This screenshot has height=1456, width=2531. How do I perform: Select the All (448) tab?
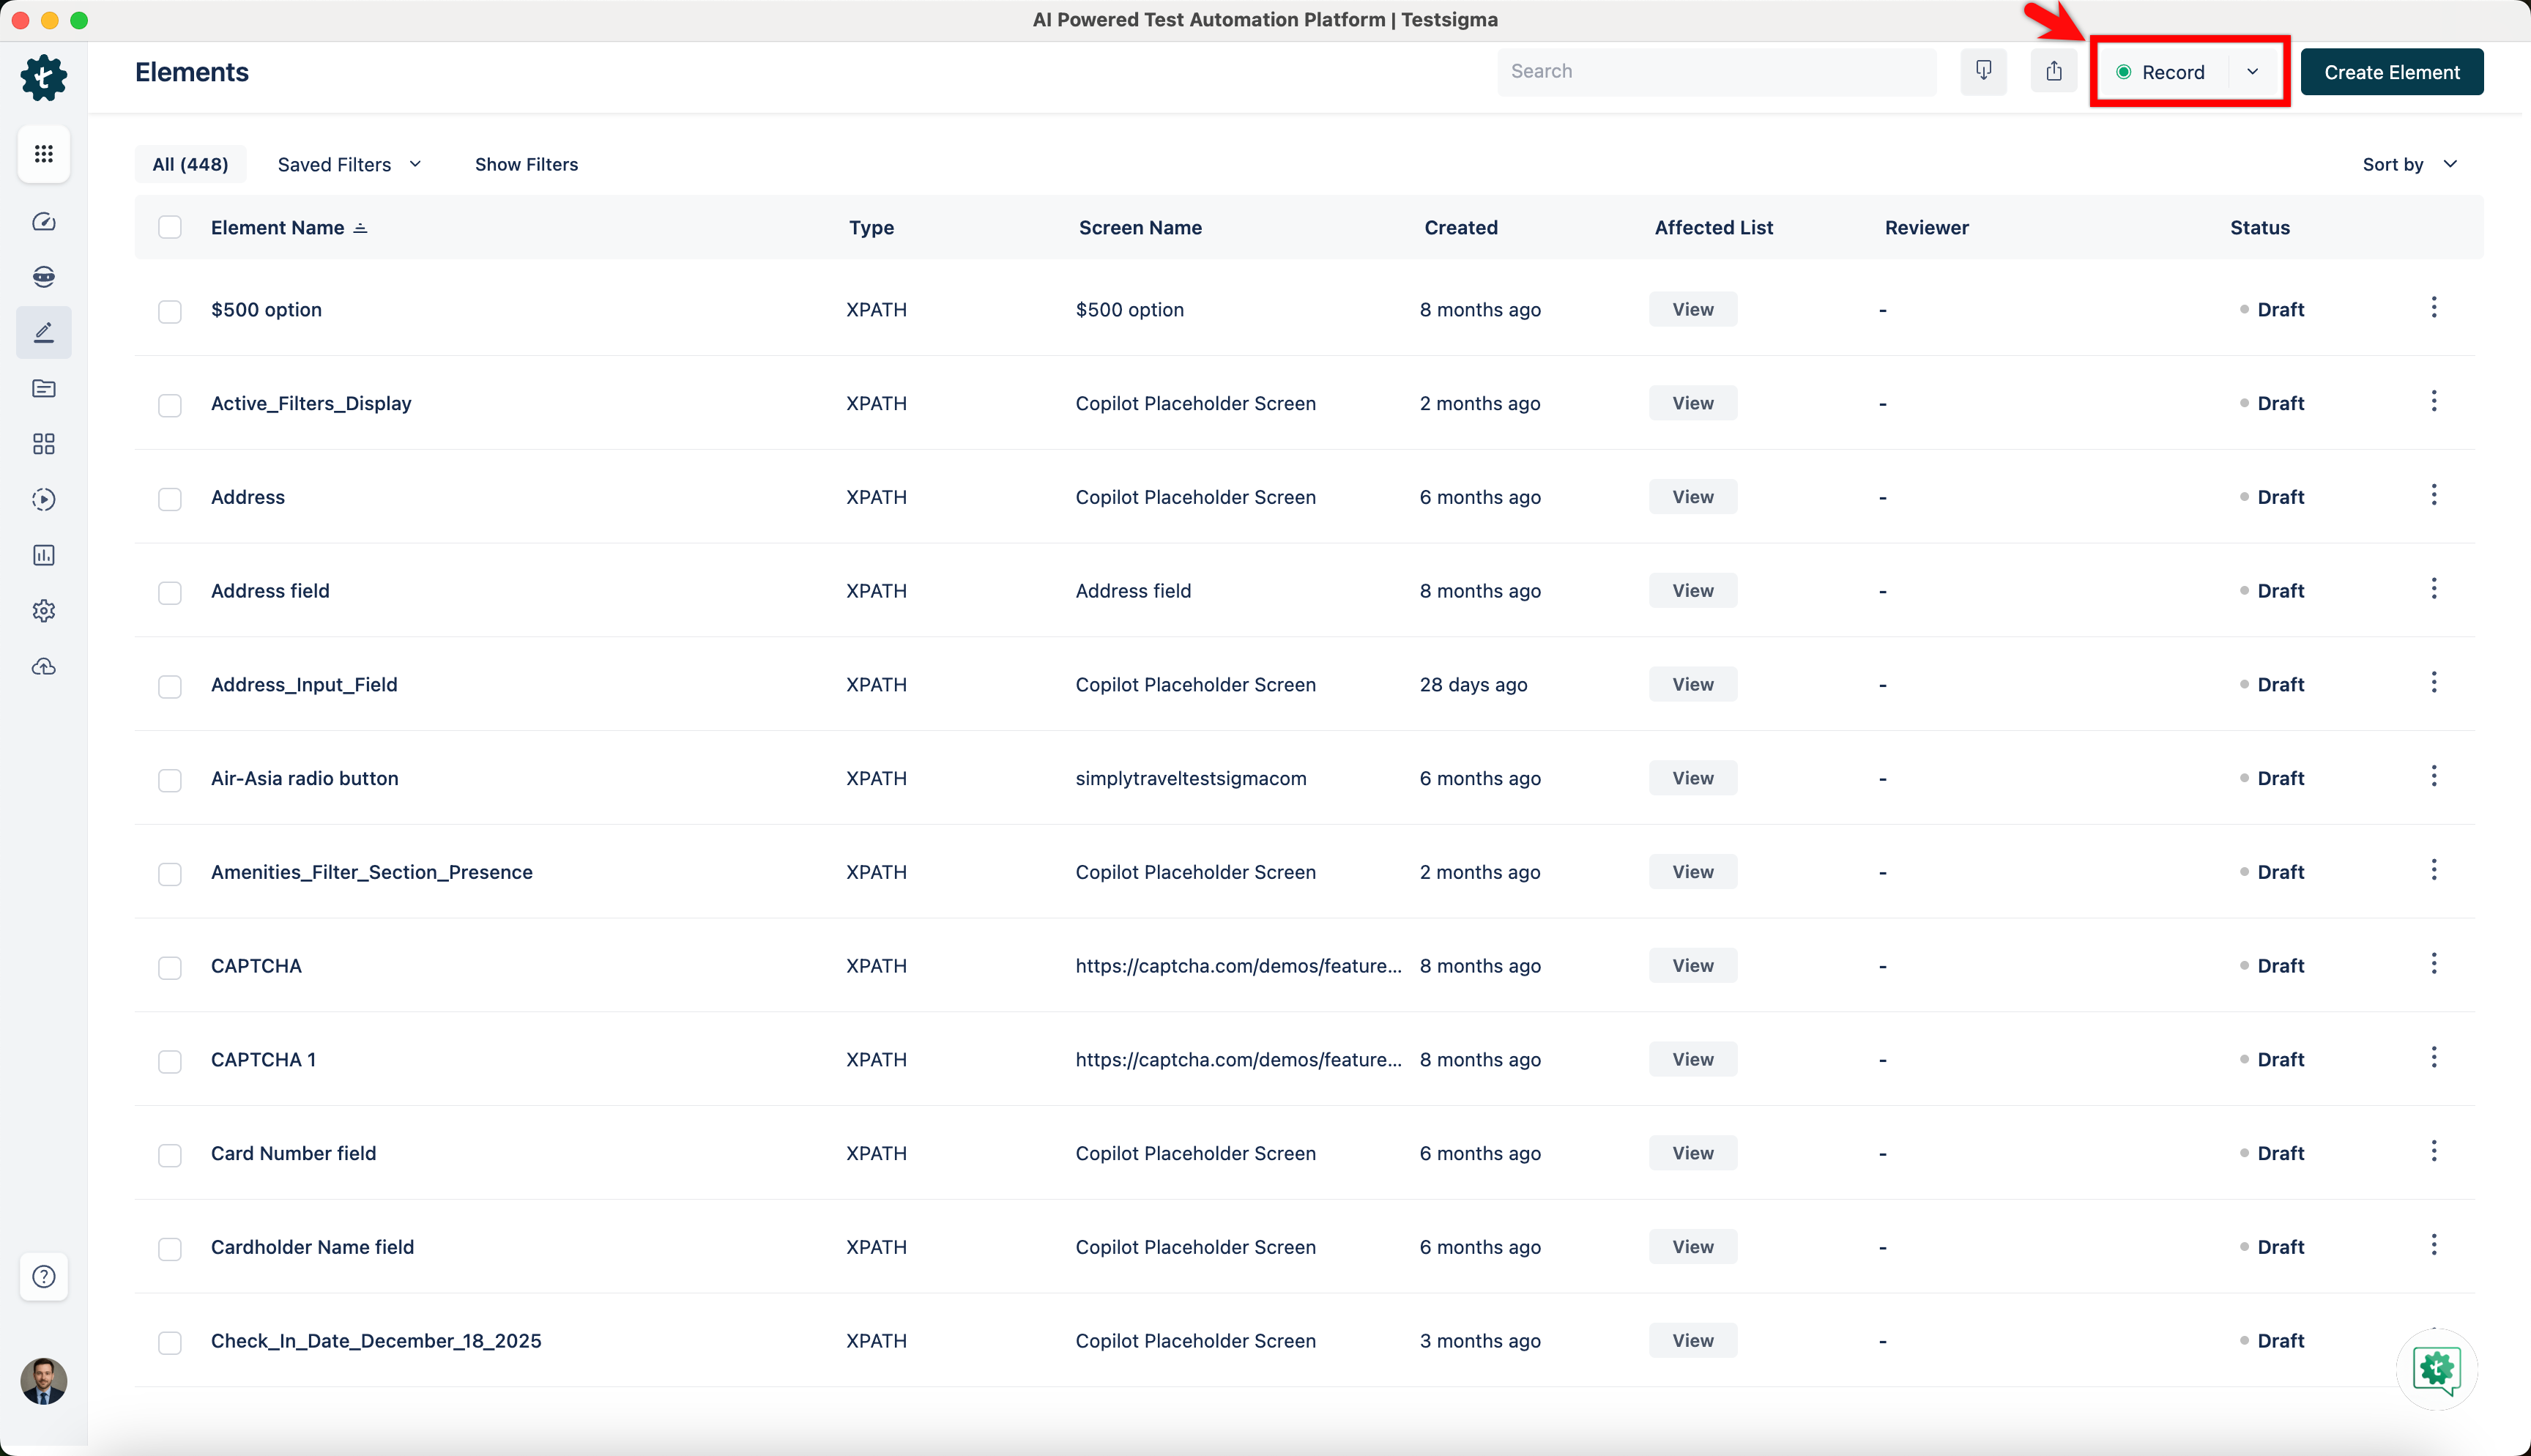tap(190, 165)
